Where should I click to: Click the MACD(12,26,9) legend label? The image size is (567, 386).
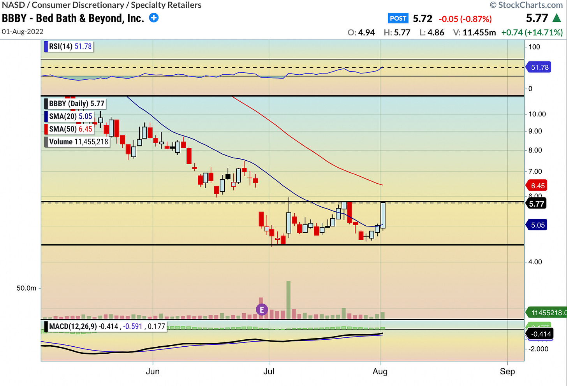(x=106, y=326)
